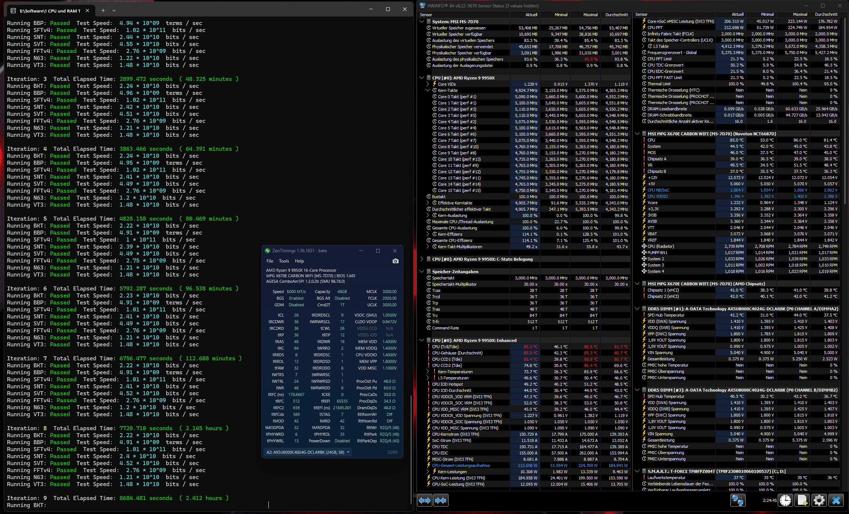Take a ZenTimings screenshot with the camera icon
This screenshot has width=849, height=514.
(395, 261)
